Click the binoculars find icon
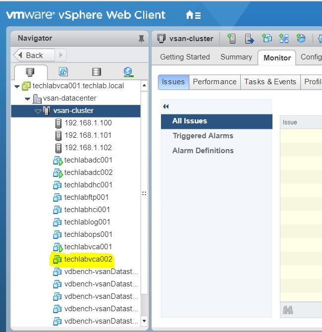This screenshot has height=332, width=322. [x=288, y=310]
